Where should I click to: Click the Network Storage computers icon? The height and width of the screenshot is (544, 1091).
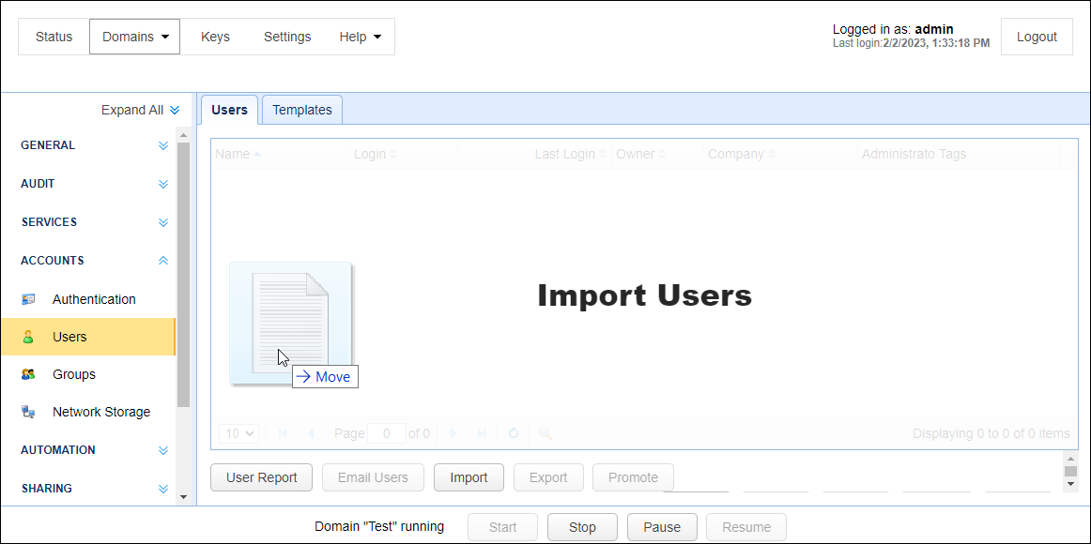(x=28, y=412)
